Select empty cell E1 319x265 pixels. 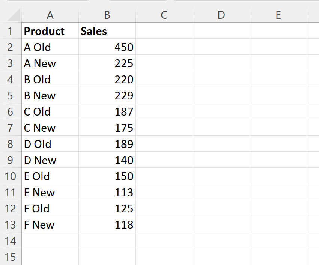coord(278,30)
